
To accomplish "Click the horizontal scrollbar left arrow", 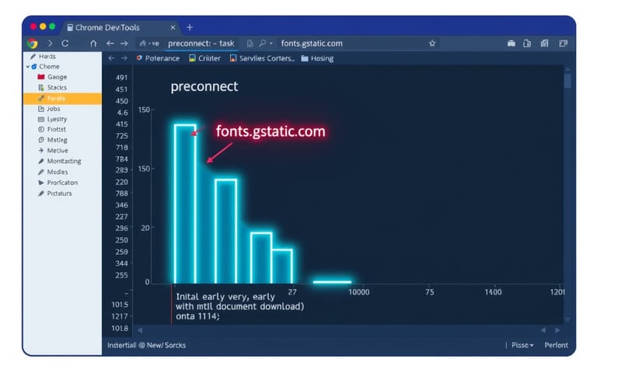I will pos(140,329).
